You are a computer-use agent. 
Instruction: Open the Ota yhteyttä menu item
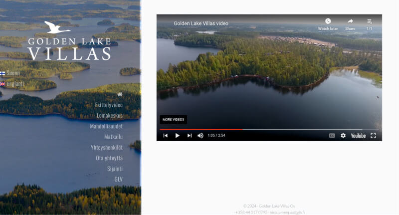coord(109,158)
